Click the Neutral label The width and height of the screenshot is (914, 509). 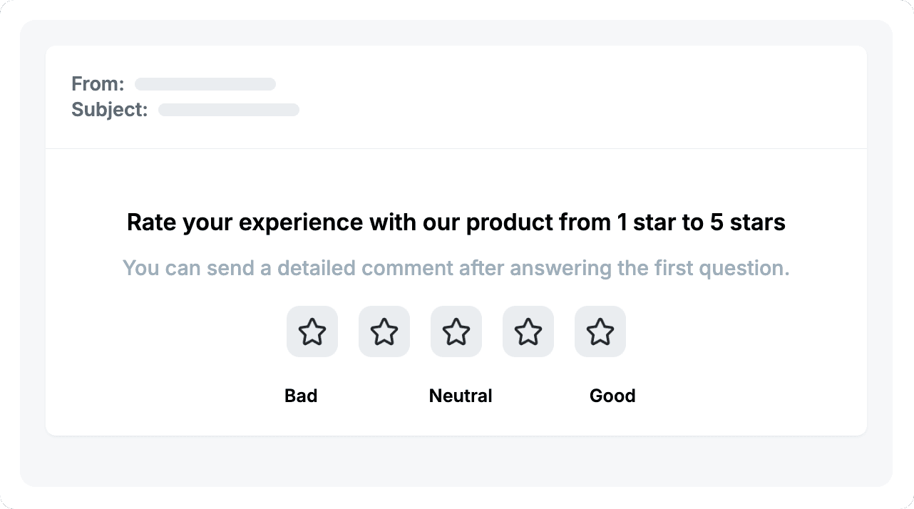coord(461,396)
